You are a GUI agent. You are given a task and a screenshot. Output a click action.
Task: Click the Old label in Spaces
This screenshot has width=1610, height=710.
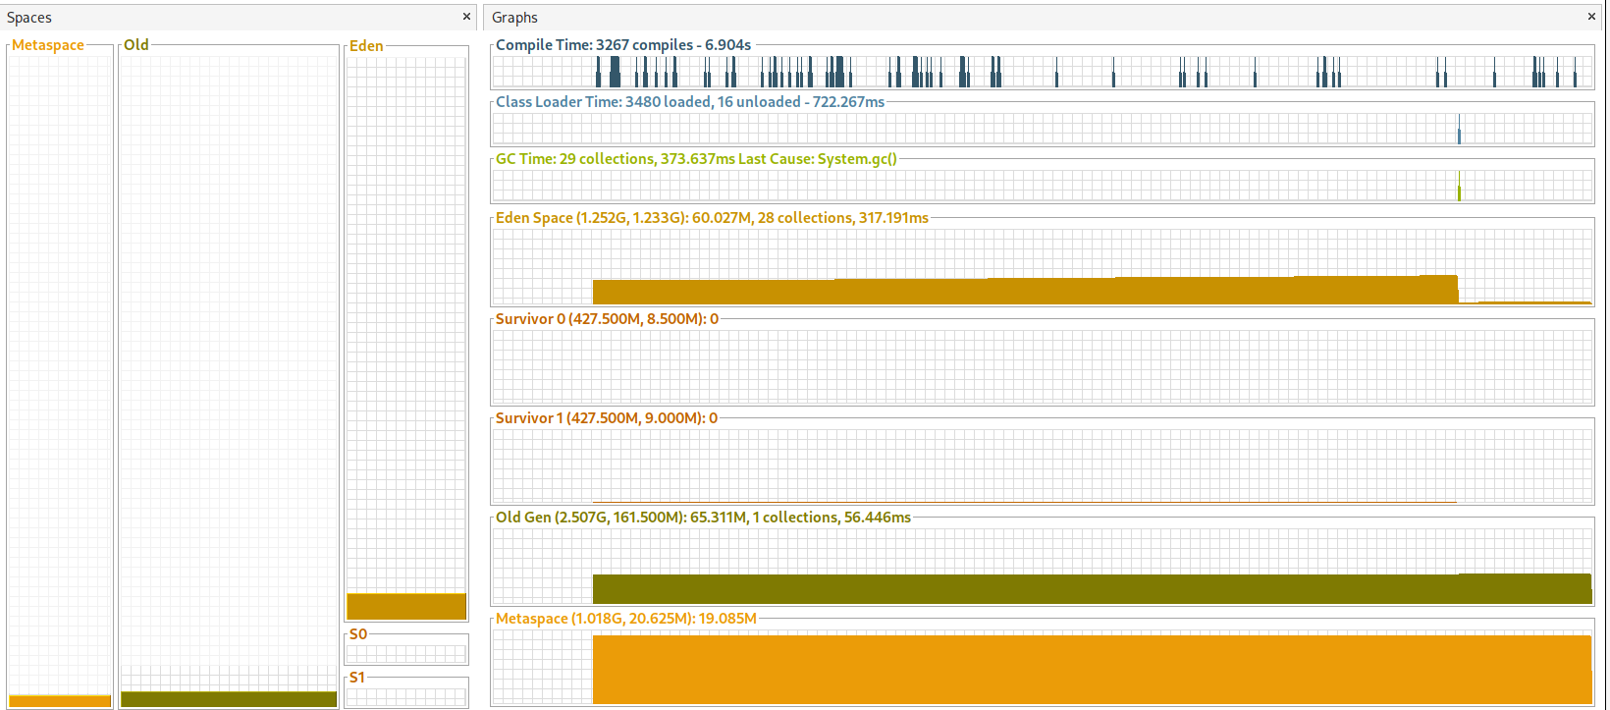pyautogui.click(x=136, y=45)
